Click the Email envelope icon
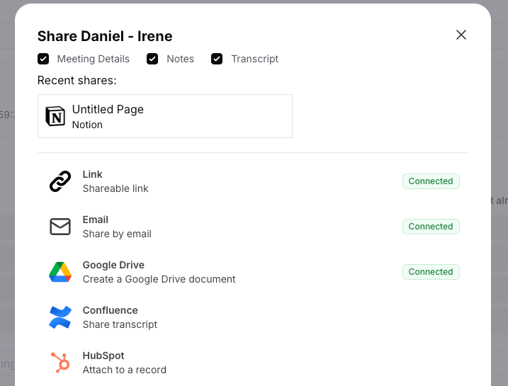The height and width of the screenshot is (386, 508). (60, 227)
